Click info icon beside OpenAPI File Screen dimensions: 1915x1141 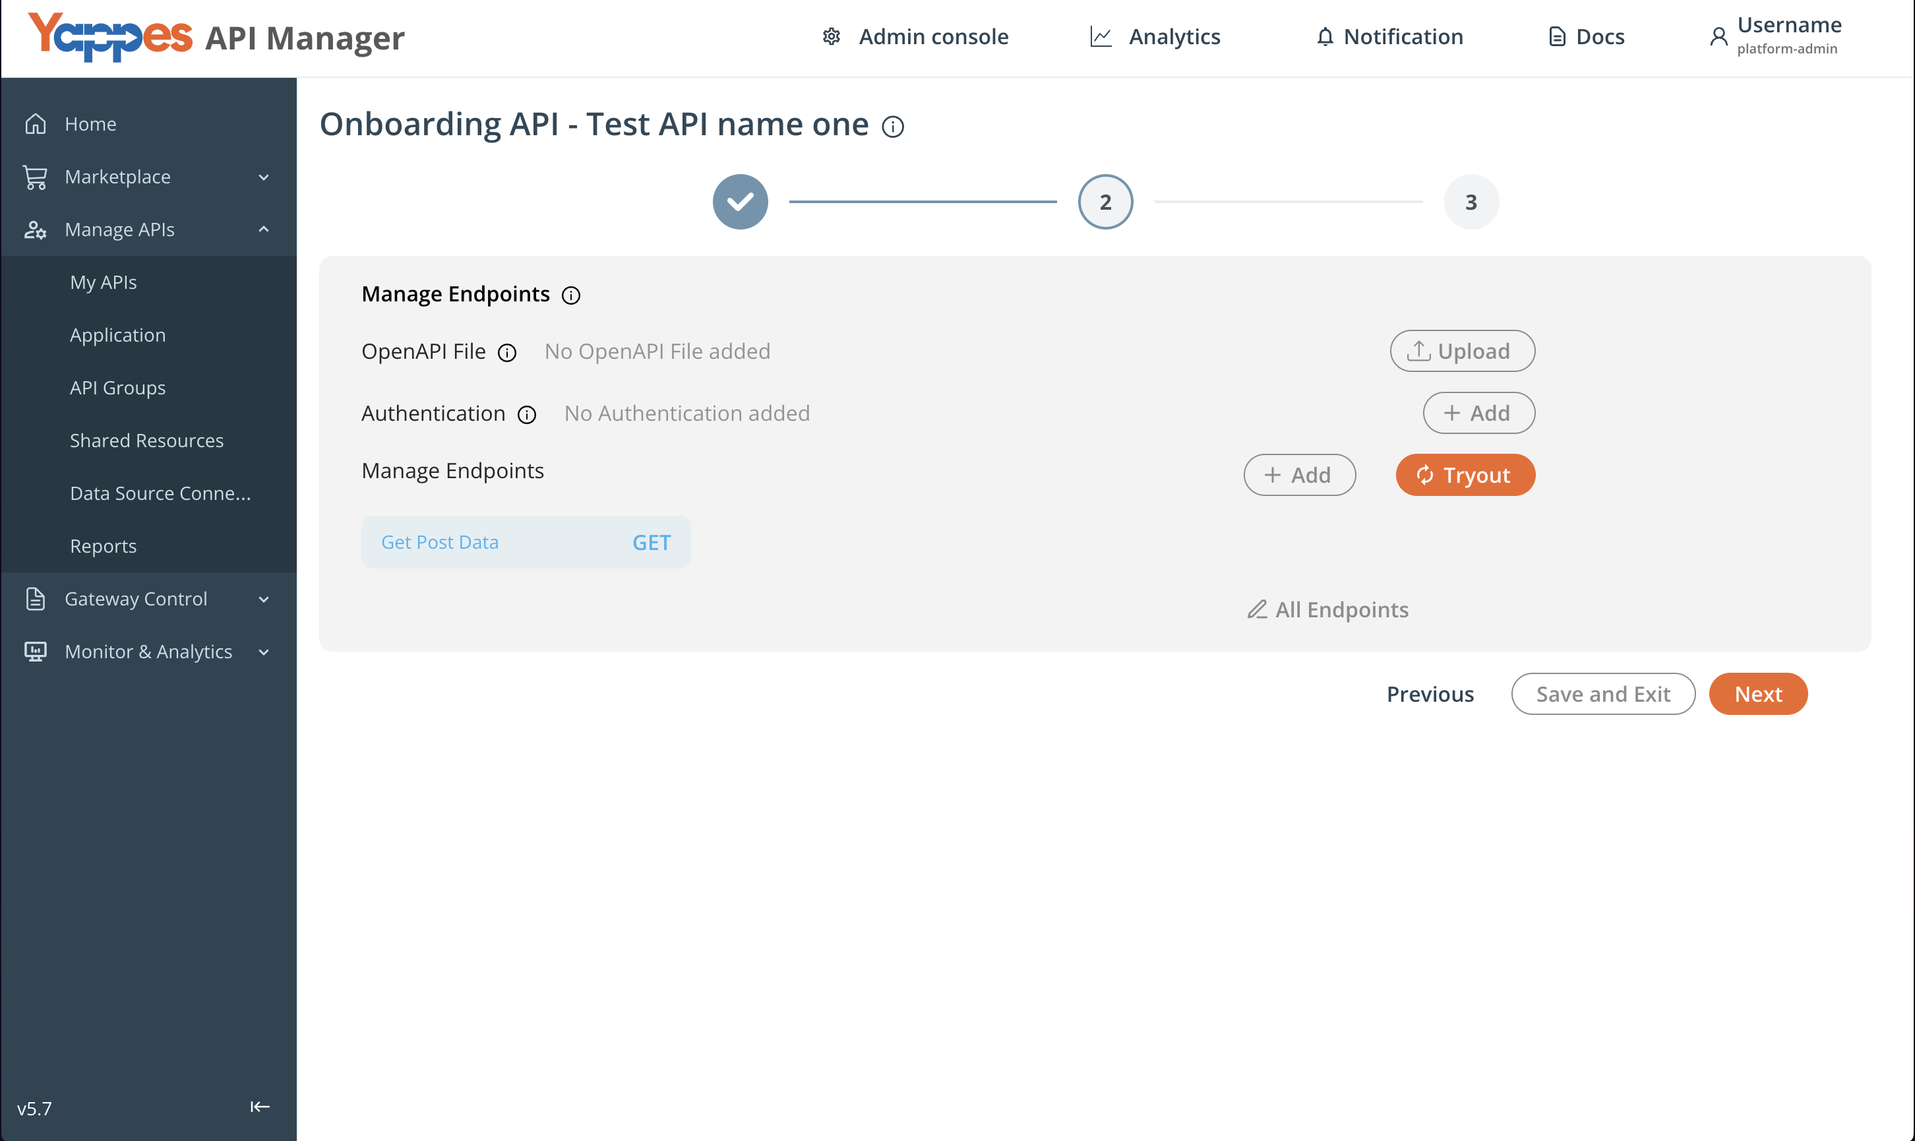pyautogui.click(x=506, y=352)
